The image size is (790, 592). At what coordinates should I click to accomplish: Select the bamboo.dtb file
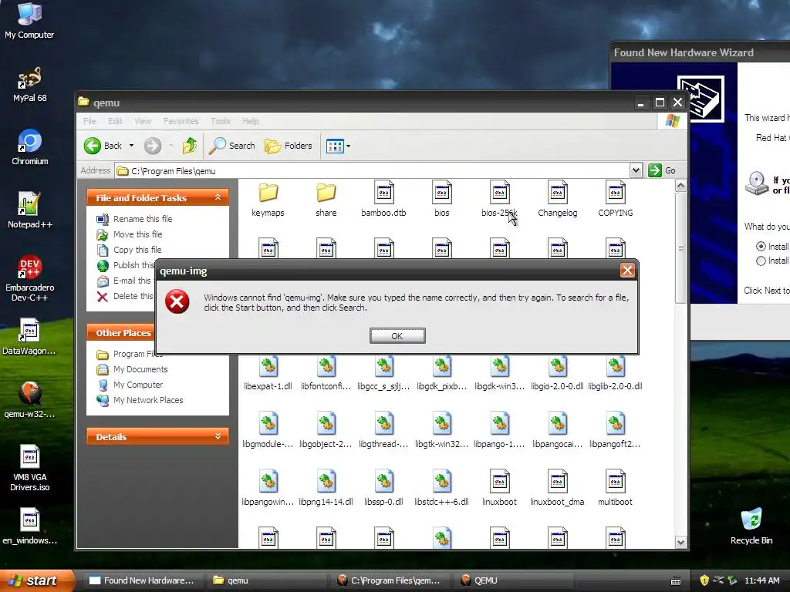click(383, 200)
